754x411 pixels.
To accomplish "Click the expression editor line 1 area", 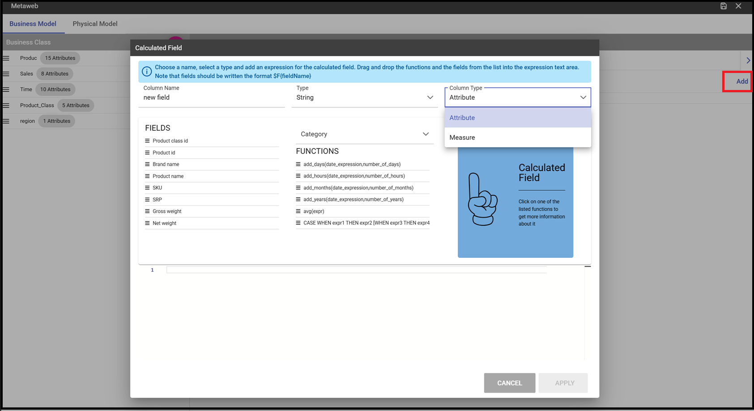I will point(356,270).
